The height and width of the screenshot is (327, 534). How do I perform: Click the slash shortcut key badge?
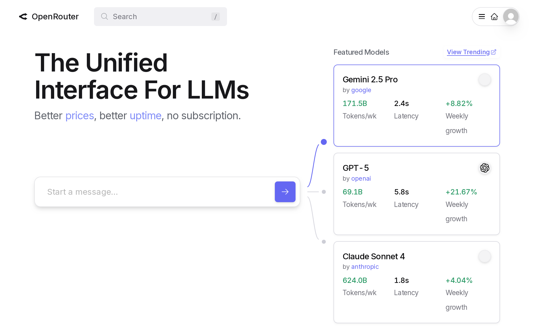(x=215, y=17)
